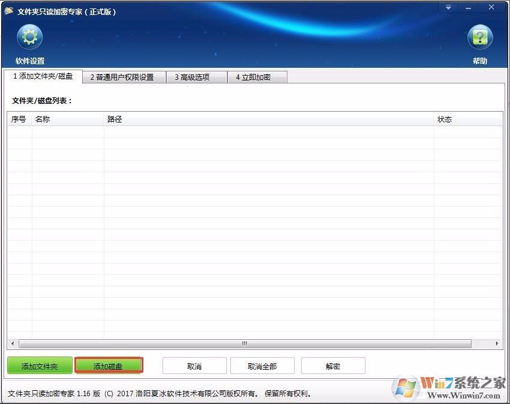This screenshot has height=404, width=510.
Task: Click the 取消全部 cancel all button
Action: pyautogui.click(x=263, y=364)
